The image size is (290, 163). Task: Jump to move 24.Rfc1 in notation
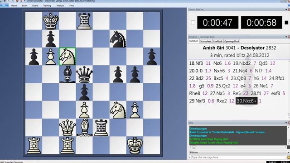tap(277, 78)
